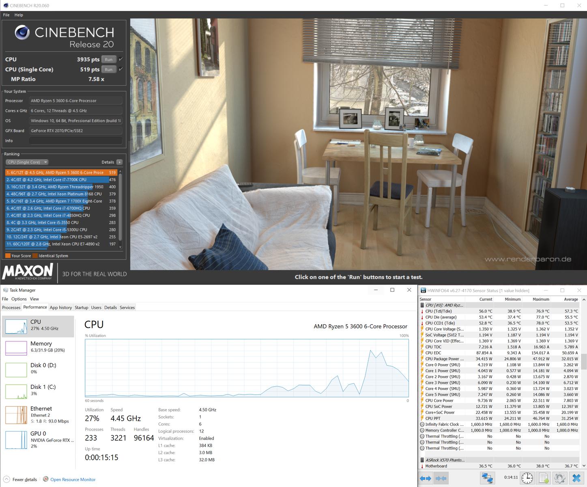
Task: Open the Task Manager View menu
Action: click(34, 299)
